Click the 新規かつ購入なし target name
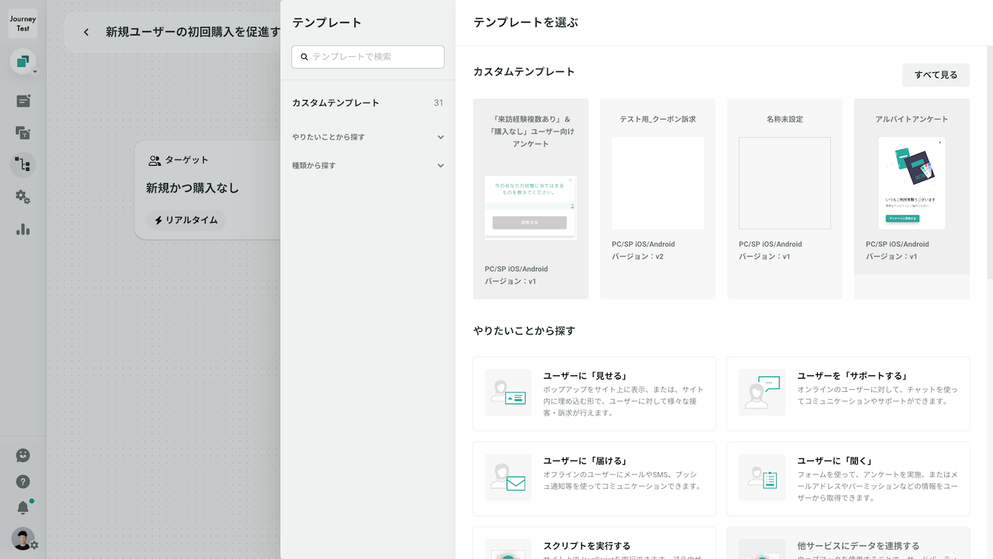 [x=193, y=188]
